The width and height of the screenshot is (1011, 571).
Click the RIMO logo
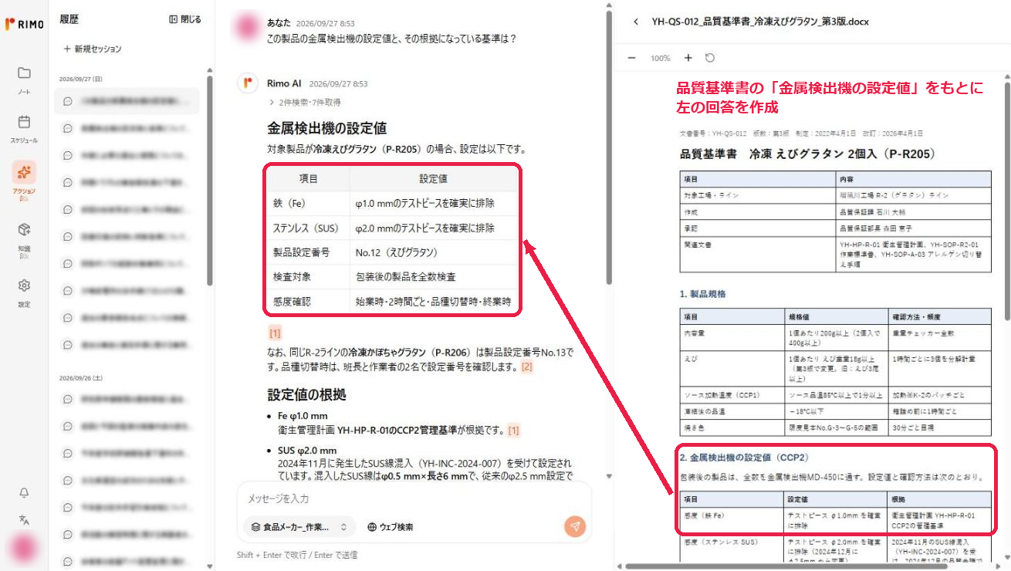[24, 24]
